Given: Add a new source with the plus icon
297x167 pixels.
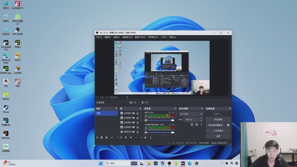Looking at the screenshot, I should pyautogui.click(x=121, y=137).
